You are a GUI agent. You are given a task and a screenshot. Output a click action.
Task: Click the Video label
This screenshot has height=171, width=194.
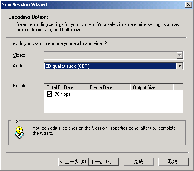tap(19, 55)
